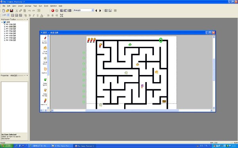238x148 pixels.
Task: Open the Insert menu
Action: click(21, 6)
